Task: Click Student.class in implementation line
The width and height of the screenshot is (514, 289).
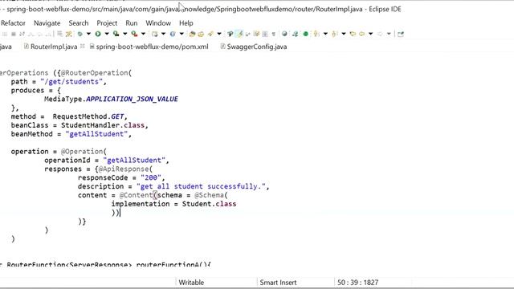Action: (x=209, y=204)
